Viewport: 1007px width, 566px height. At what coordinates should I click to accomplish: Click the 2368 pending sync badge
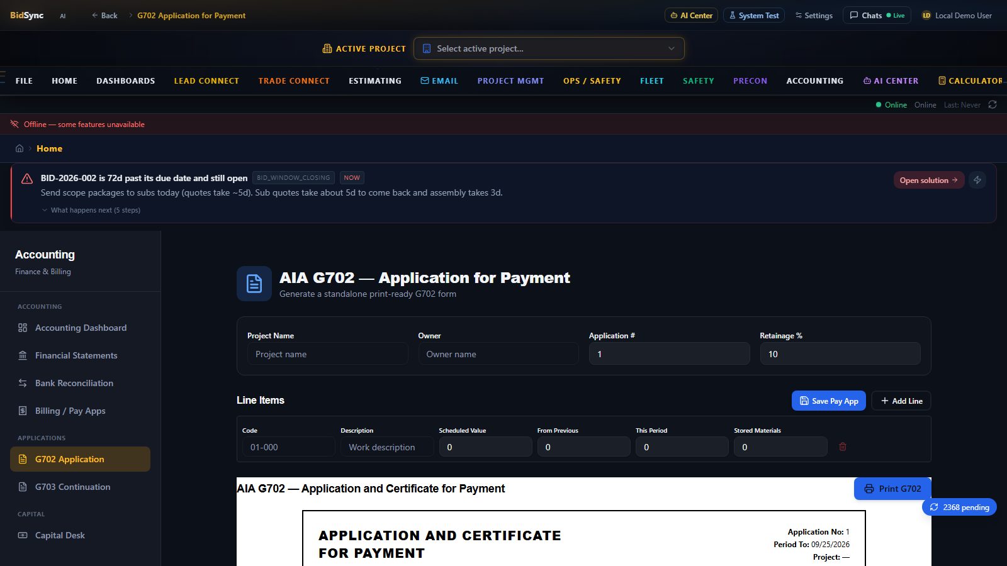pyautogui.click(x=959, y=507)
